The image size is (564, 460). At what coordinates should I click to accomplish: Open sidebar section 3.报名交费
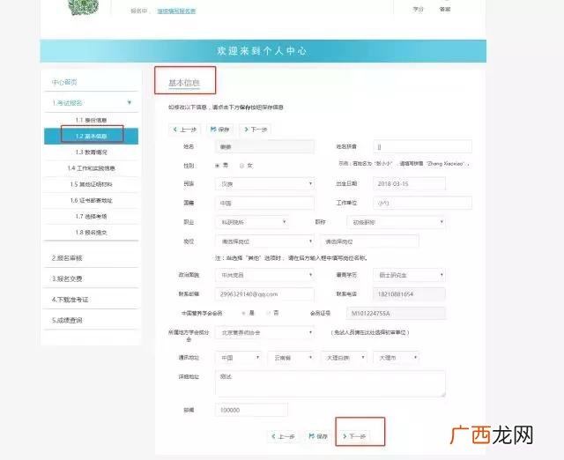(x=91, y=278)
